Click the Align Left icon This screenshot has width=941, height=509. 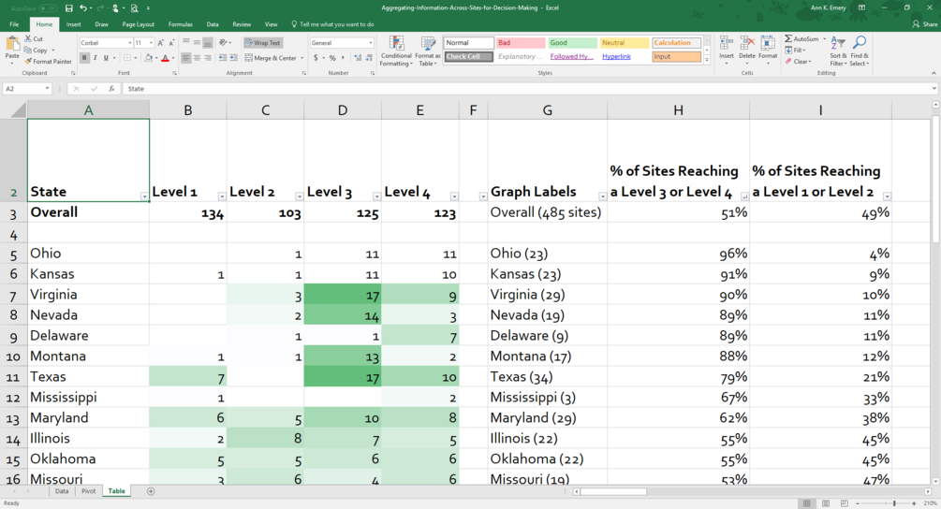(x=186, y=58)
